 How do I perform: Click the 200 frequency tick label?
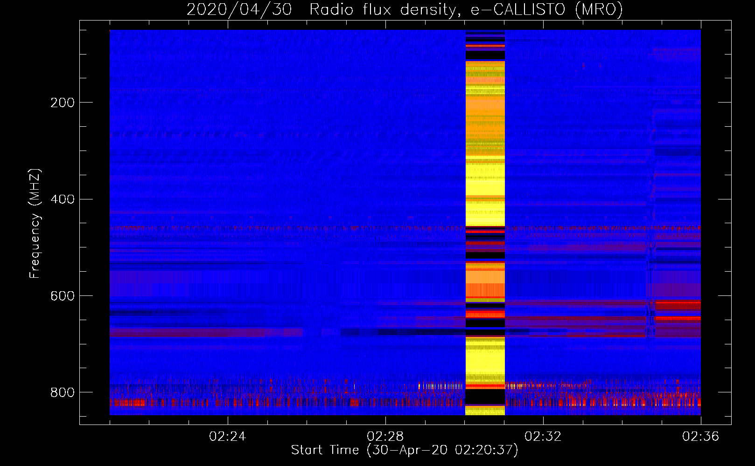coord(63,103)
